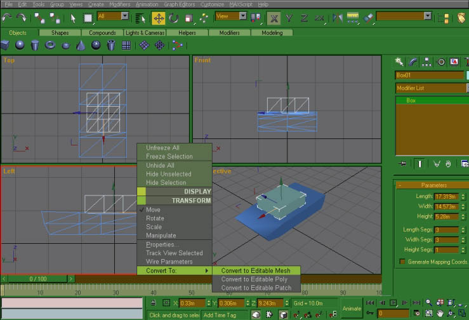Click the Pin Stack icon
The image size is (469, 320).
tap(402, 164)
